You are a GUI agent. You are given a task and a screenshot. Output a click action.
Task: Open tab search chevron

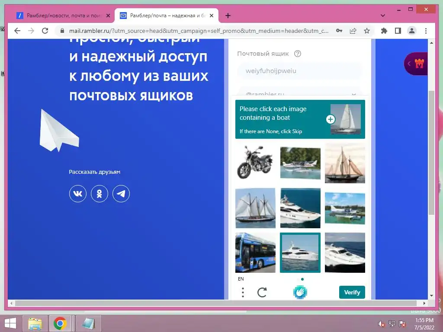pos(383,16)
